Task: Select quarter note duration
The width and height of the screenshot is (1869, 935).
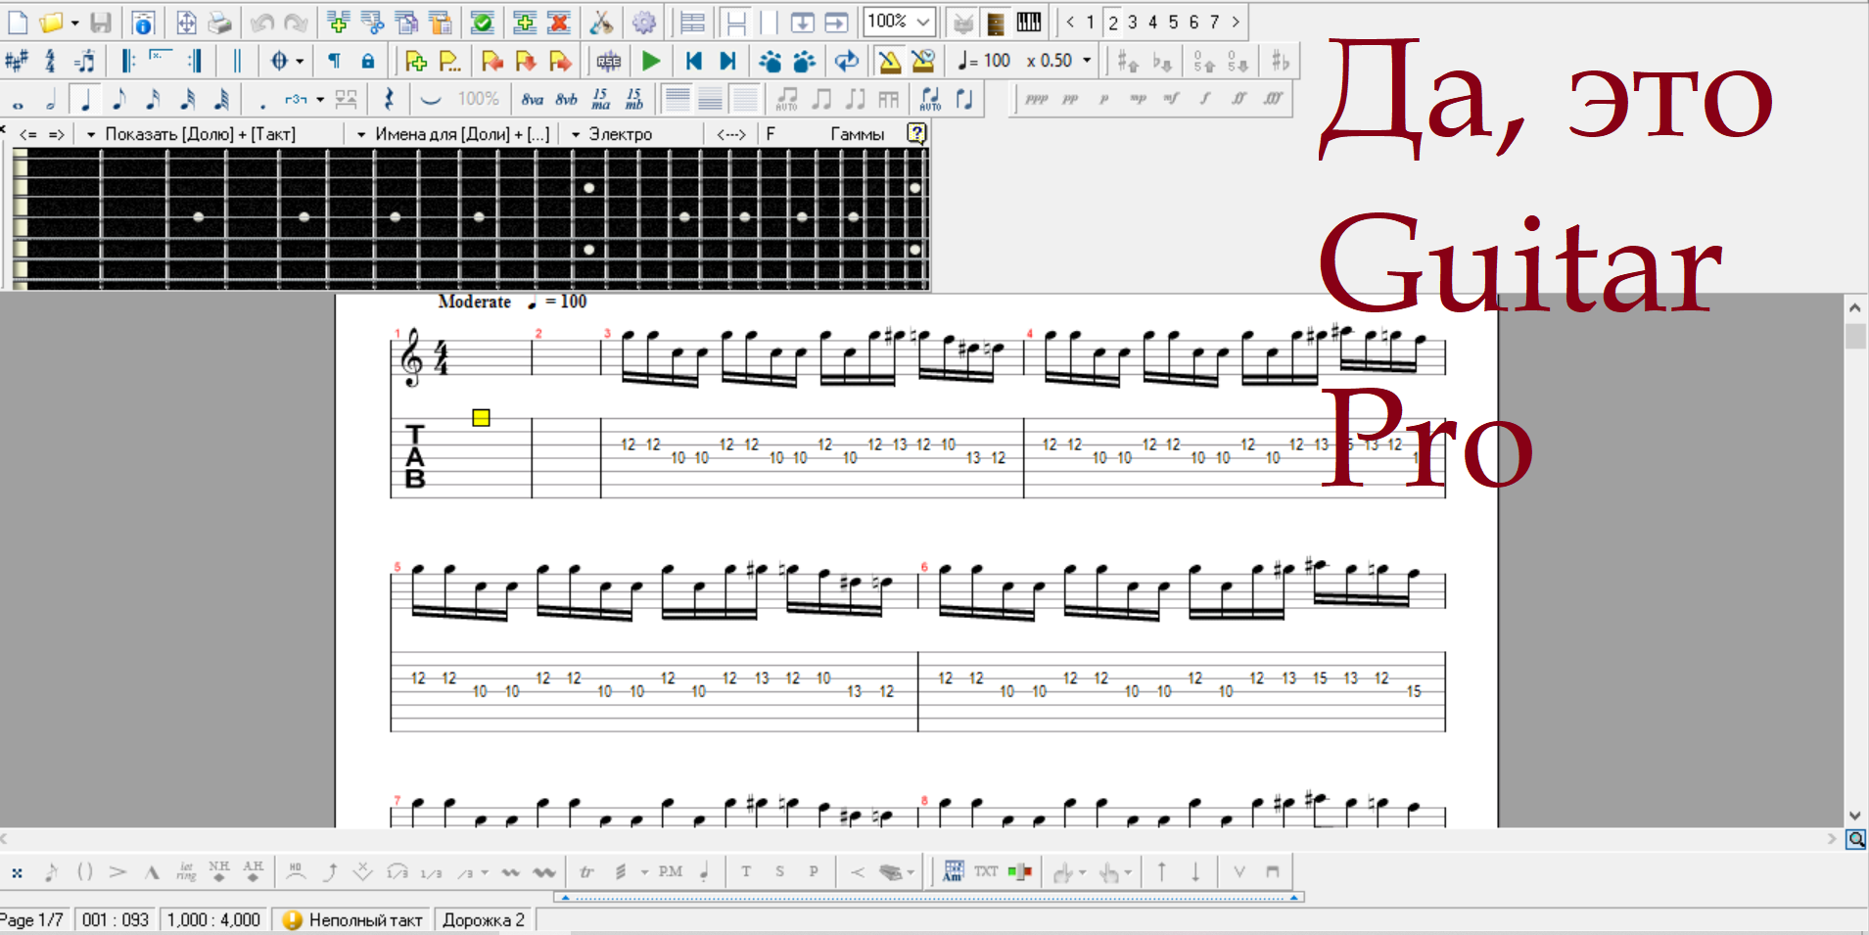Action: [x=85, y=99]
